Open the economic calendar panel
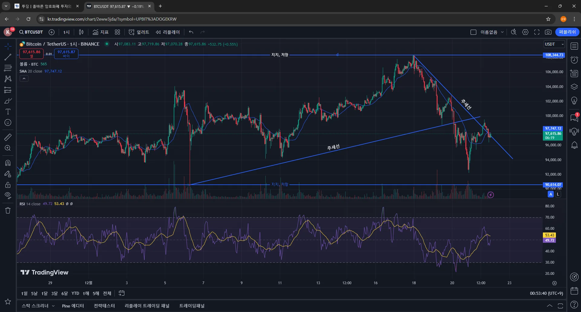The height and width of the screenshot is (312, 581). [574, 291]
